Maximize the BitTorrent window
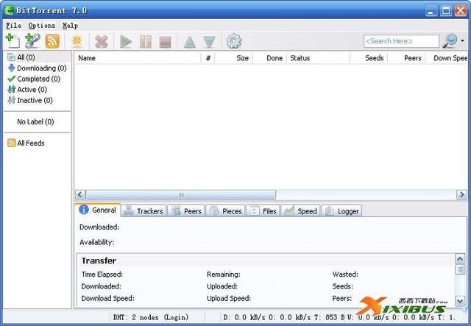Viewport: 471px width, 326px height. [446, 11]
